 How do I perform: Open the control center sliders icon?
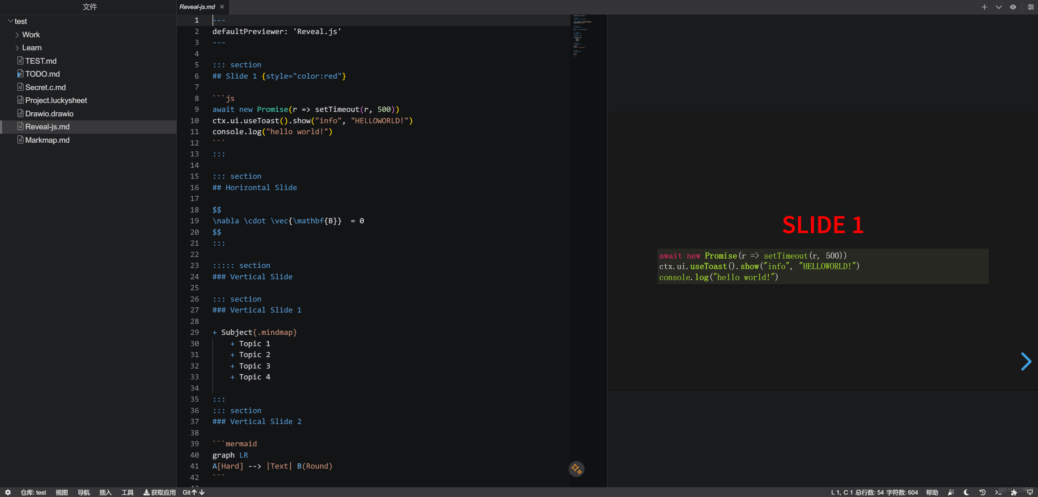tap(1031, 7)
